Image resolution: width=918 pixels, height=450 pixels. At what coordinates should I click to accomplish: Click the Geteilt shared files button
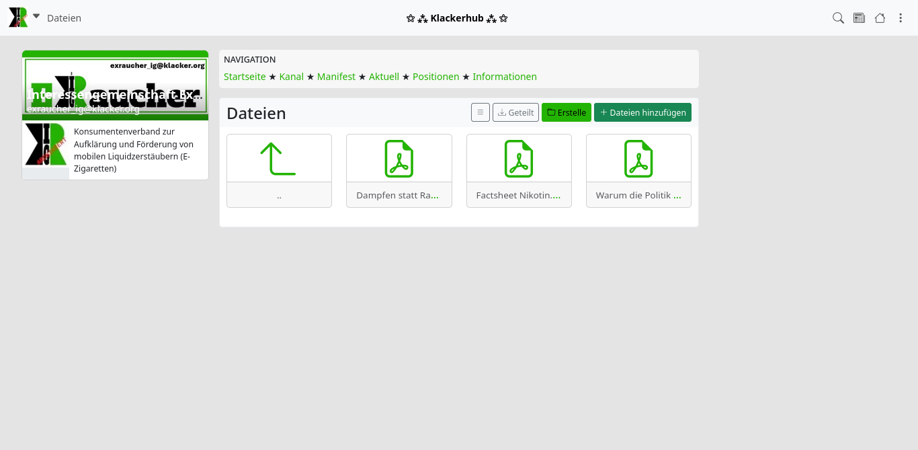point(515,112)
